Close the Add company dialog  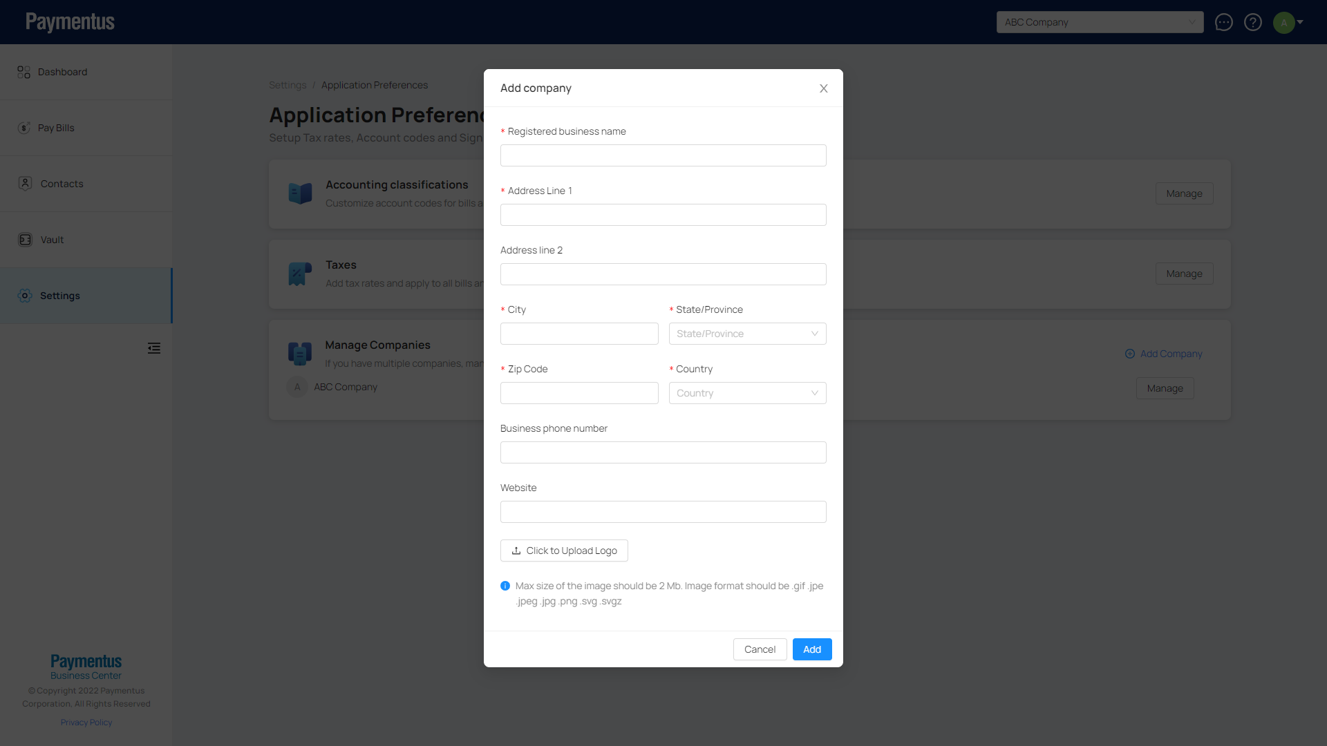823,88
